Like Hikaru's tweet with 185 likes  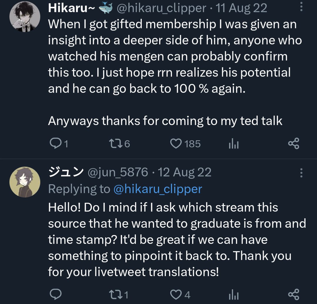tap(176, 144)
